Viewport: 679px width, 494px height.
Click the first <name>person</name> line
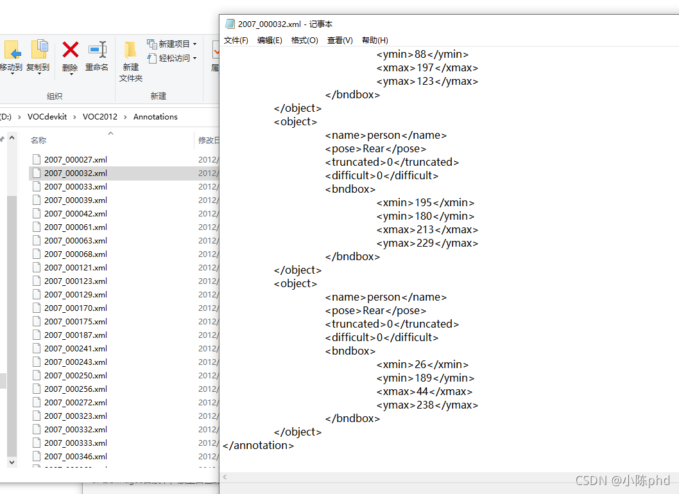point(386,135)
